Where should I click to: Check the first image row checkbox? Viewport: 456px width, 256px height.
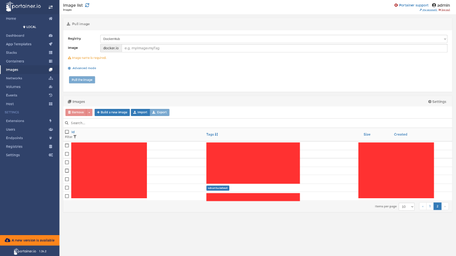pyautogui.click(x=67, y=145)
